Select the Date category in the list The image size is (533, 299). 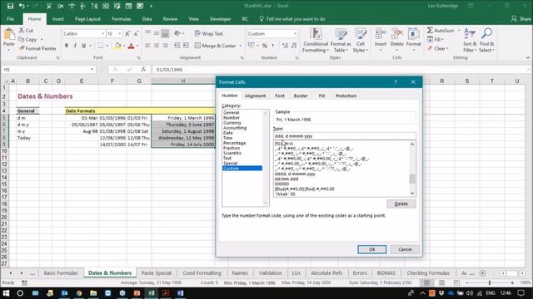228,133
